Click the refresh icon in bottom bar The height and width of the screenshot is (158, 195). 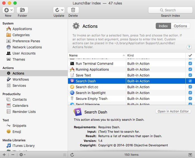tap(72, 155)
